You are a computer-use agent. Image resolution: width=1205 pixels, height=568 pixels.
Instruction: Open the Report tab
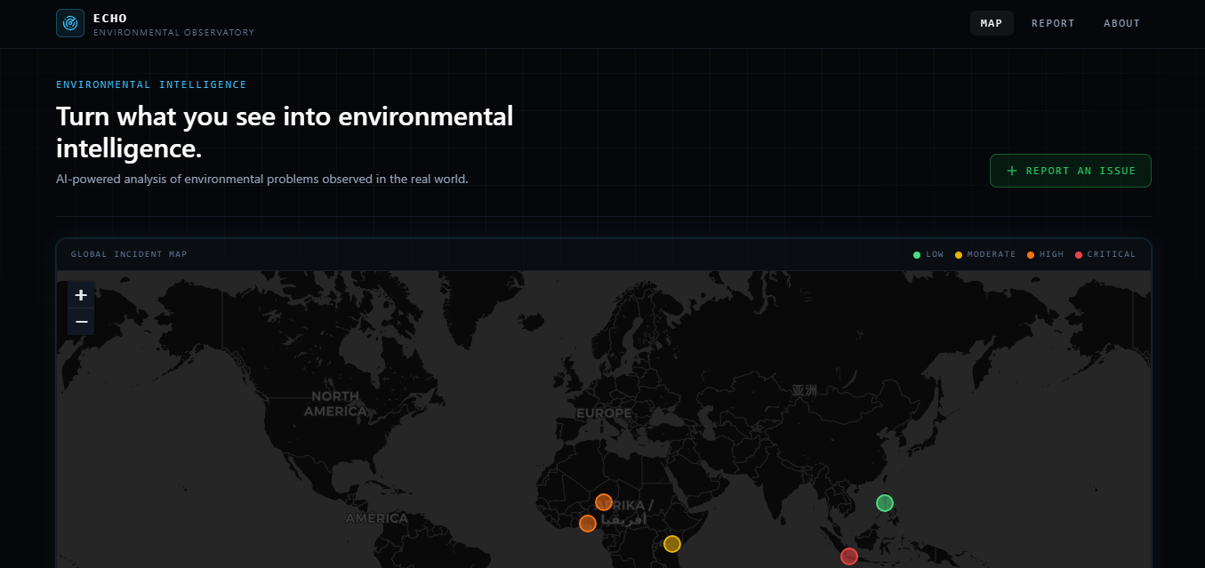coord(1053,23)
